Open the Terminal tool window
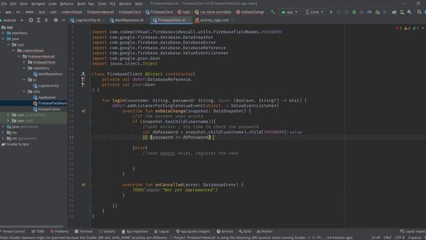 click(84, 231)
